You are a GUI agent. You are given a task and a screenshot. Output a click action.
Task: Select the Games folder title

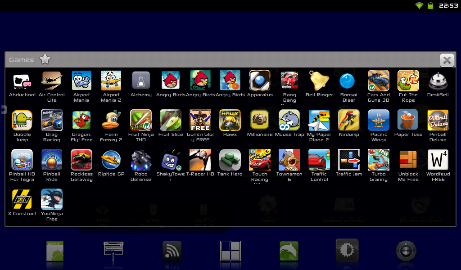point(21,60)
